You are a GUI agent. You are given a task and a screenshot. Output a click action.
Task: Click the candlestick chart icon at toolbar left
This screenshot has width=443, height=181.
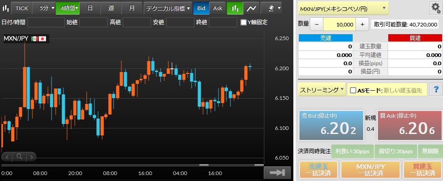click(5, 8)
